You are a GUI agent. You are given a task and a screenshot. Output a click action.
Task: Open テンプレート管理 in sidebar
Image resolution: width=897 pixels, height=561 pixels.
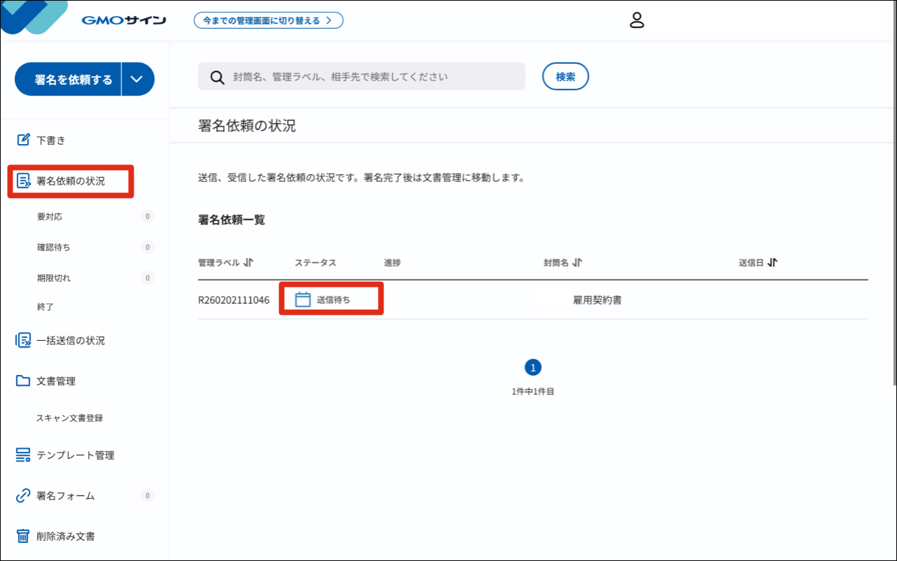[x=75, y=455]
